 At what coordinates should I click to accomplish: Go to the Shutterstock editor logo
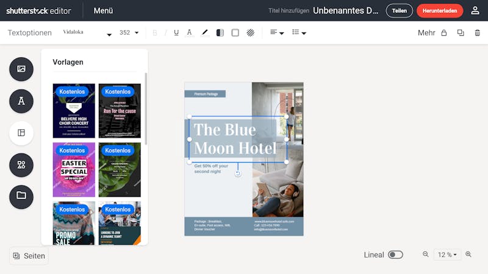click(38, 11)
